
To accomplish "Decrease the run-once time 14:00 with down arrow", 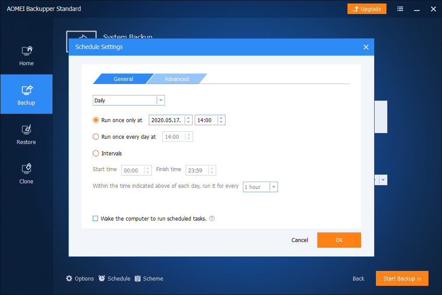I will 221,122.
